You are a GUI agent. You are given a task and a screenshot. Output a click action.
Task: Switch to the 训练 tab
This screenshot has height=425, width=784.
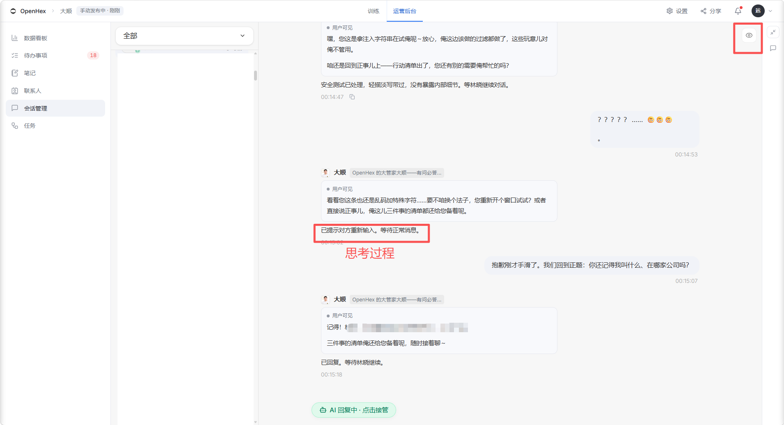point(374,11)
